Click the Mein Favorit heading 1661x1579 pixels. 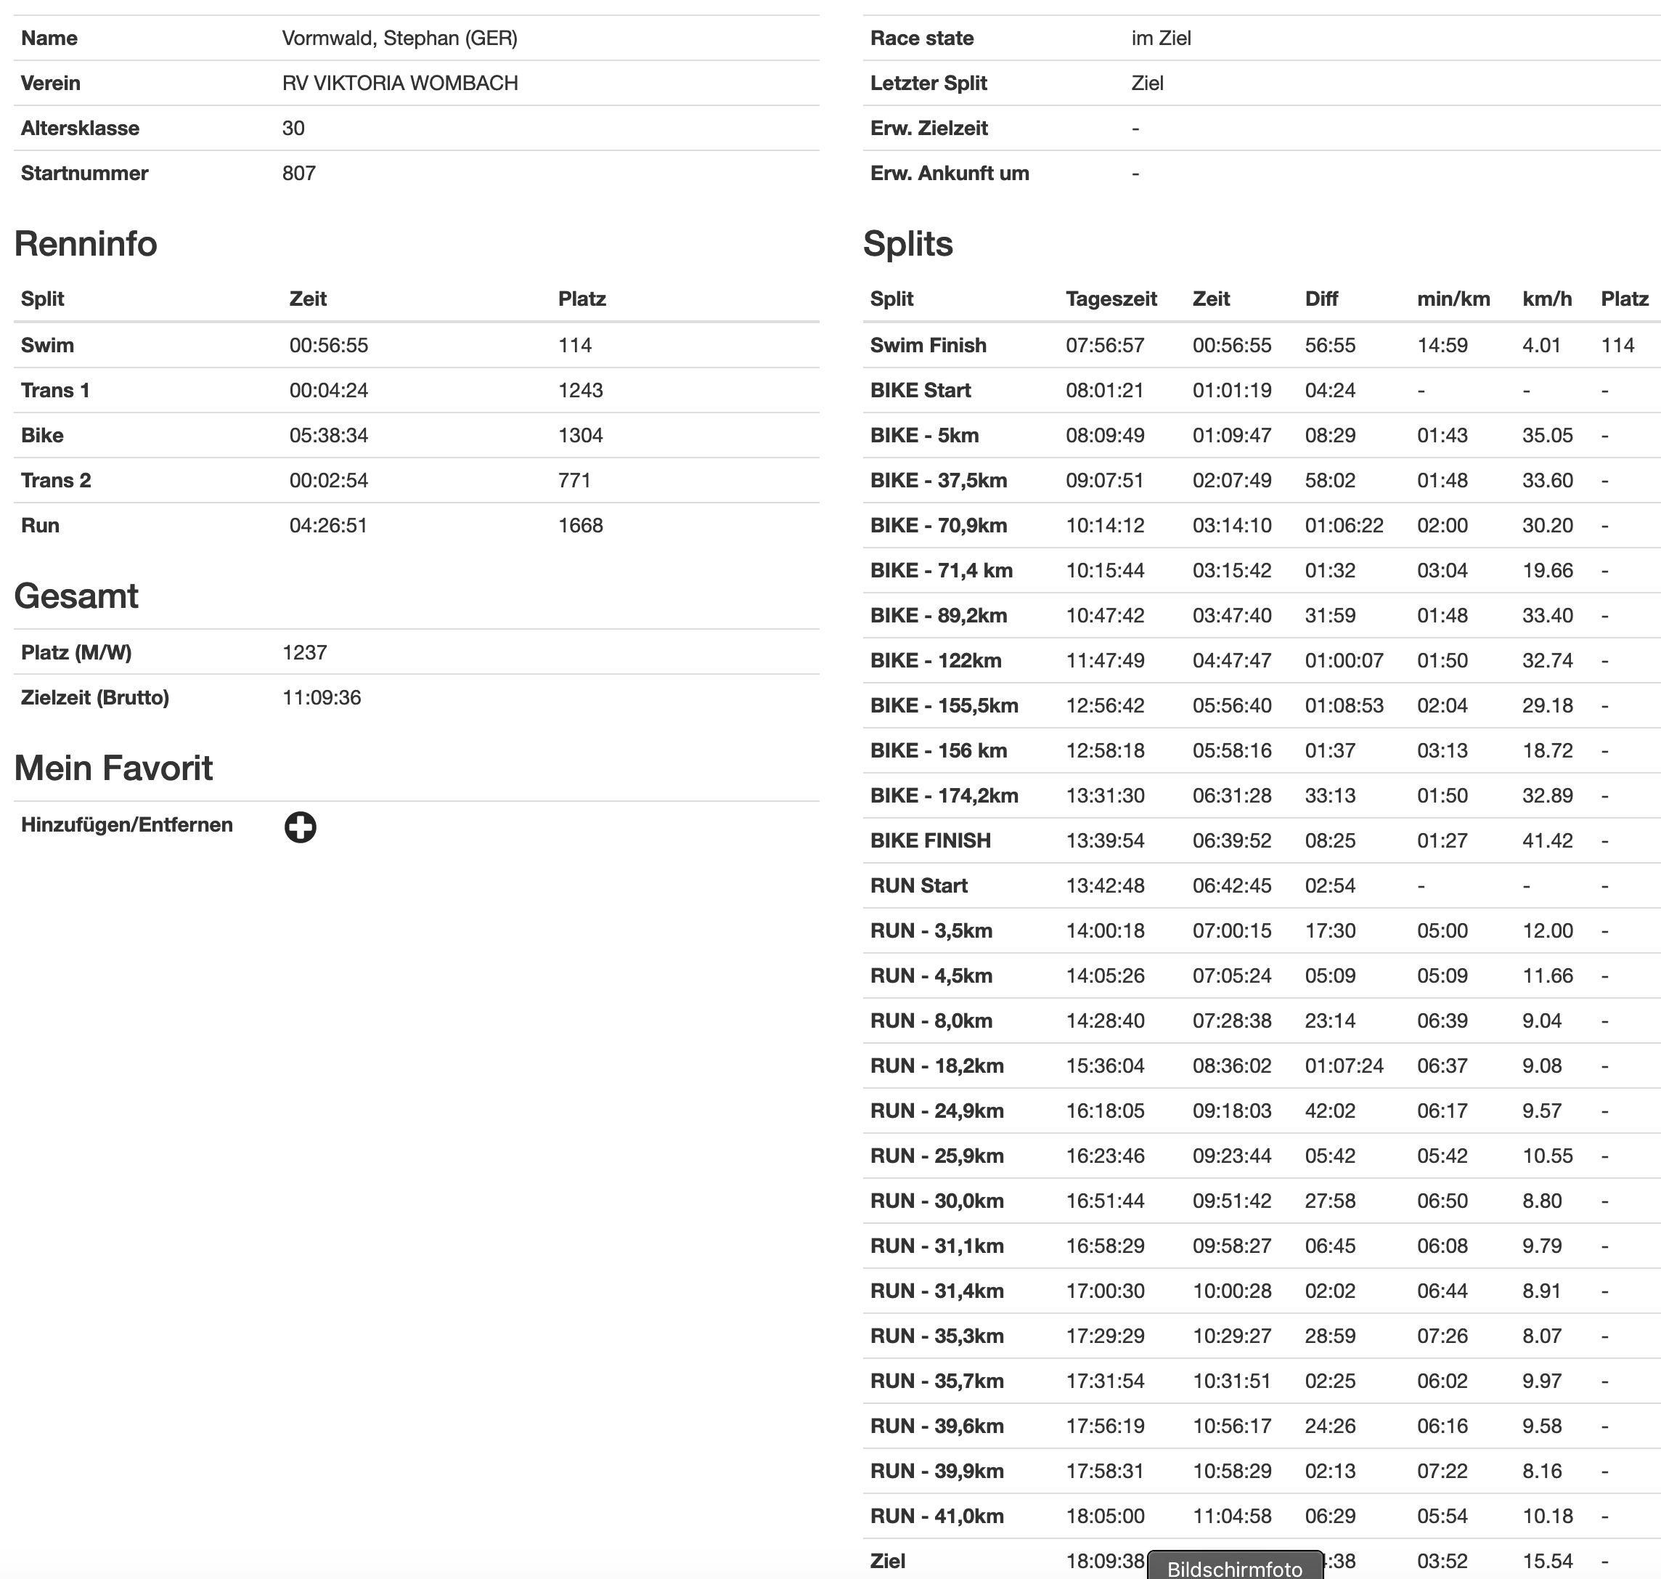[113, 768]
